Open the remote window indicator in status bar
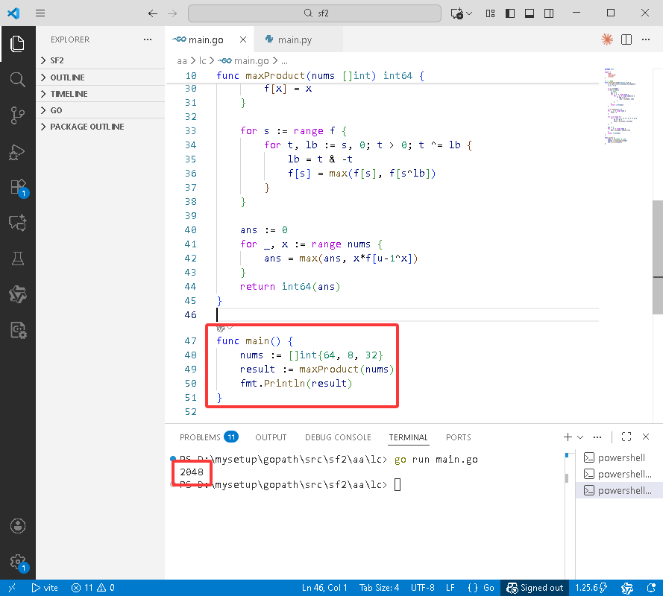The image size is (663, 596). click(x=11, y=588)
